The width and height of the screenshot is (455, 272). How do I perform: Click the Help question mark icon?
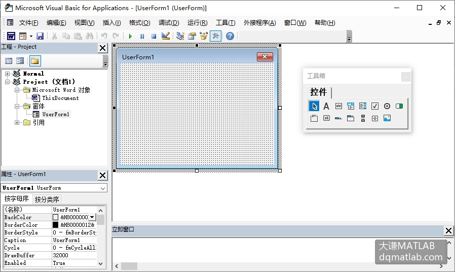[230, 36]
